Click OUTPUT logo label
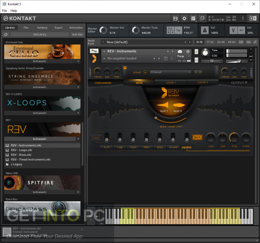This screenshot has height=243, width=260. 239,83
